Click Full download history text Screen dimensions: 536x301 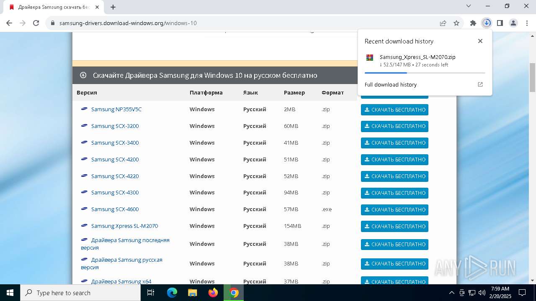coord(390,84)
